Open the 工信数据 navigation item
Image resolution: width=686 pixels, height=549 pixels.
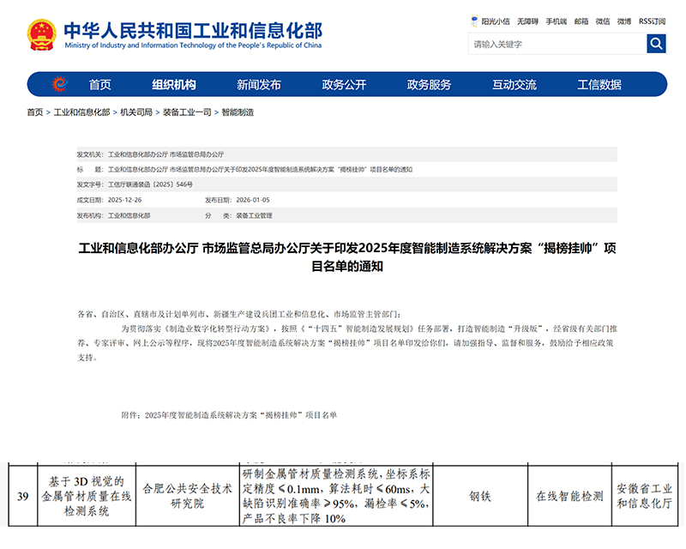click(599, 85)
